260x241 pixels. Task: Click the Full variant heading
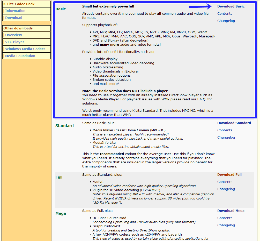pos(59,177)
